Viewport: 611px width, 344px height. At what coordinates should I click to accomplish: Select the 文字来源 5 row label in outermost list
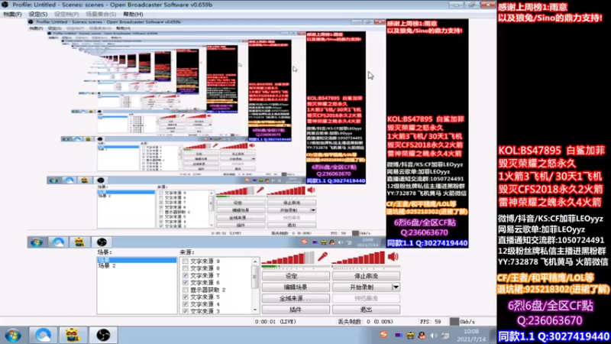click(205, 297)
